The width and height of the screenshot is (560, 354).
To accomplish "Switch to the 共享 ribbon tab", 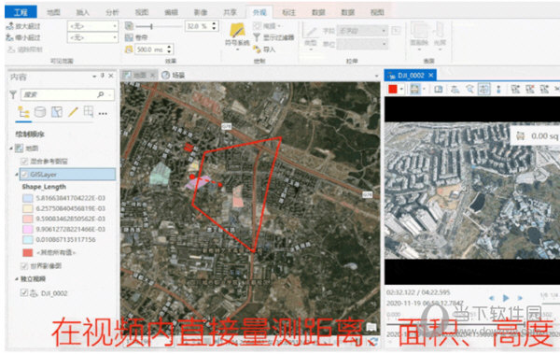I will [x=230, y=12].
